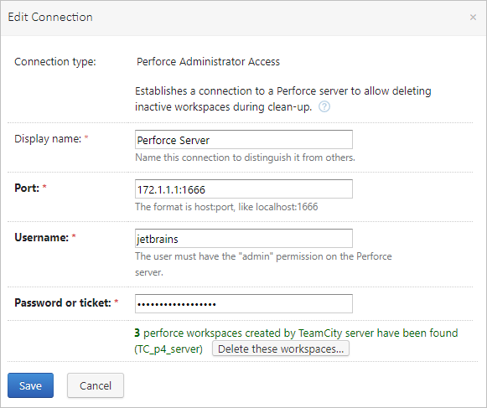Focus the Display name input field
487x408 pixels.
point(243,140)
